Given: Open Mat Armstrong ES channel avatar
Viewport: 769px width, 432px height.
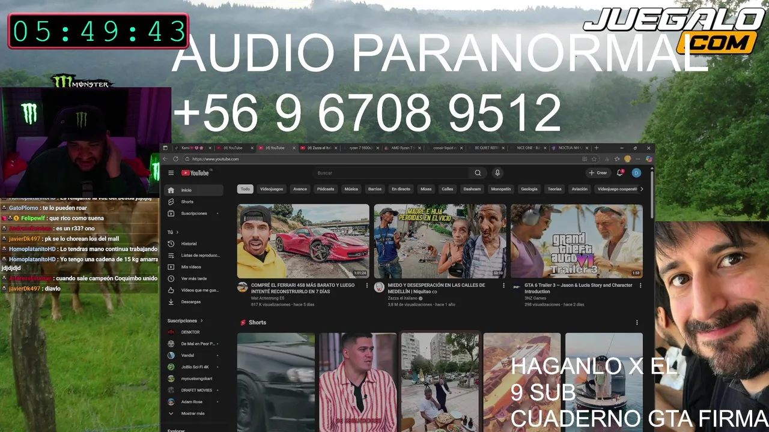Looking at the screenshot, I should [x=242, y=287].
